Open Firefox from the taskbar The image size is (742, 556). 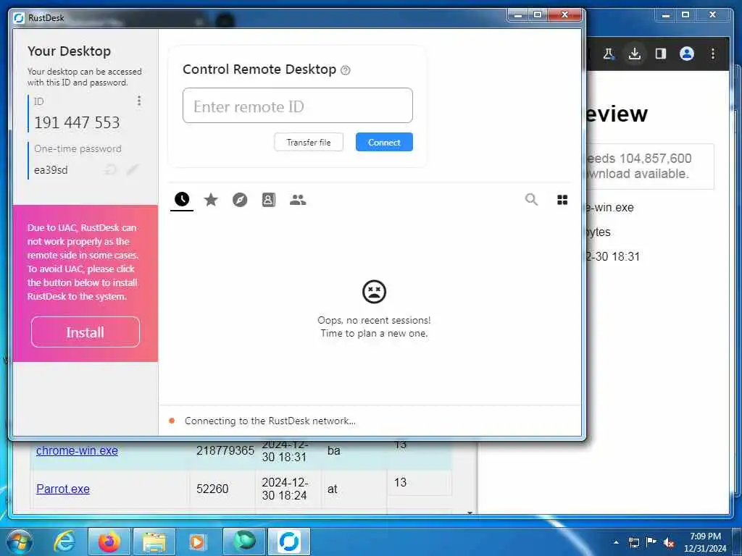[109, 542]
